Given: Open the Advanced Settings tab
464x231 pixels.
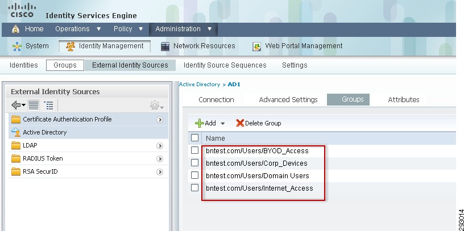Looking at the screenshot, I should [288, 100].
